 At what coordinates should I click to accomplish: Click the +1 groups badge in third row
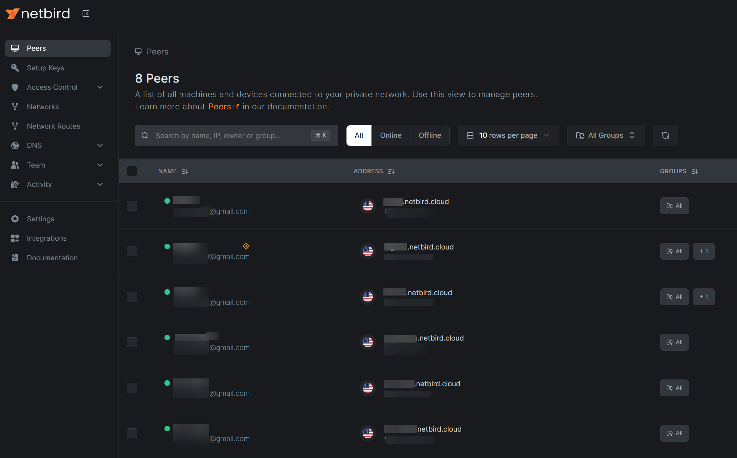click(x=704, y=297)
